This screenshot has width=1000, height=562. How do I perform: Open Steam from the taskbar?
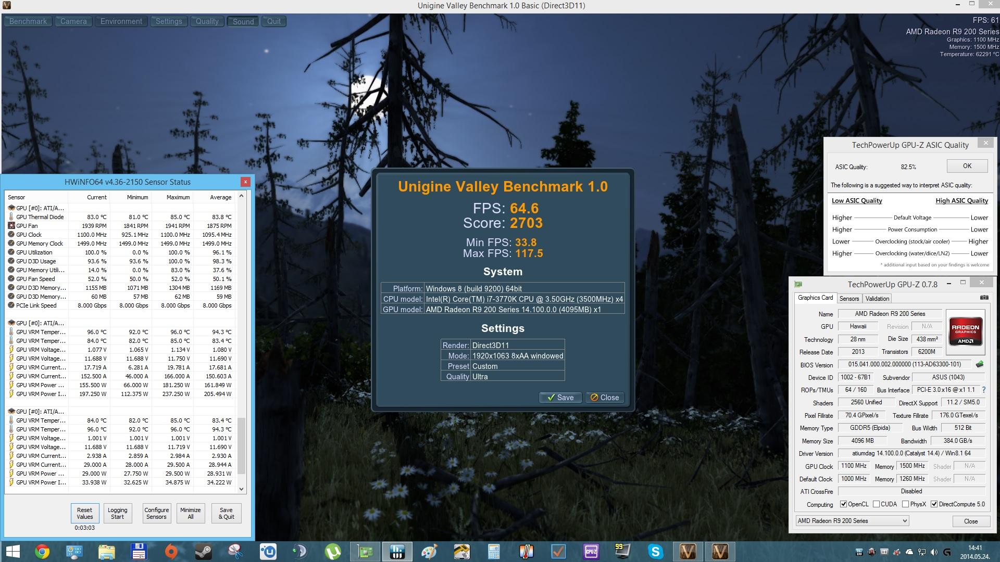pyautogui.click(x=203, y=552)
